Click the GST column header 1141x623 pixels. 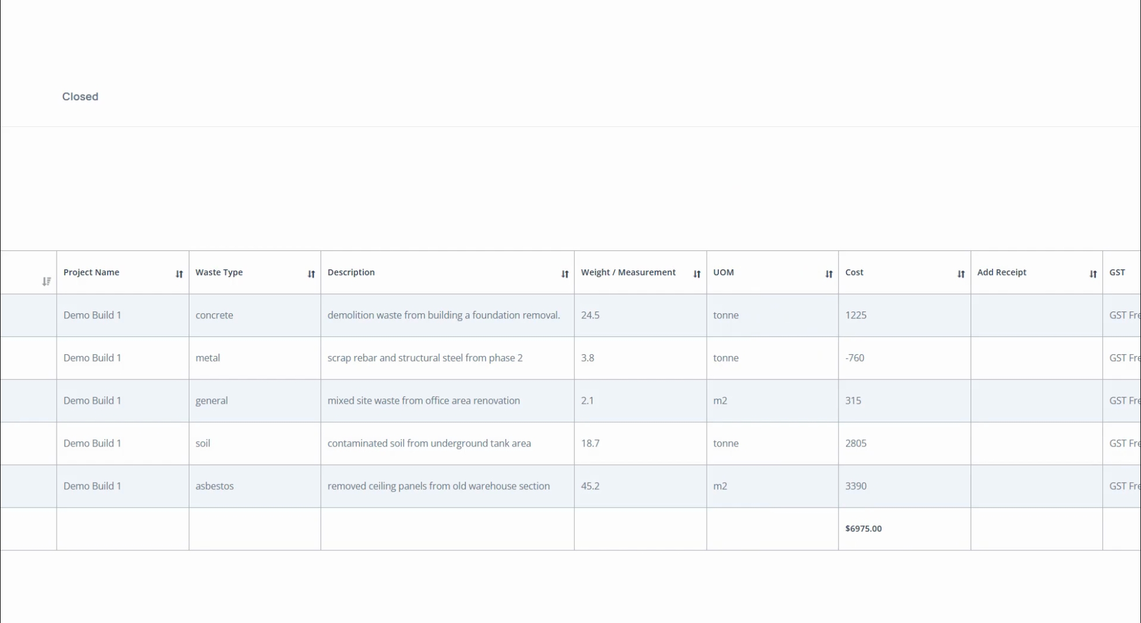1117,272
